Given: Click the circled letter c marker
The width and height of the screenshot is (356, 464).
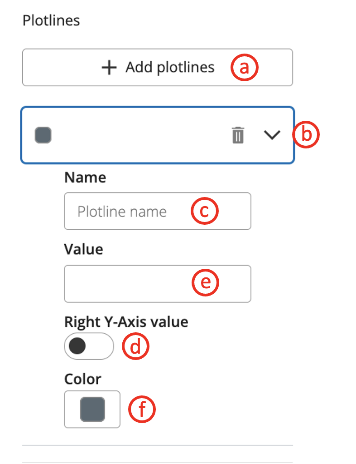Looking at the screenshot, I should point(205,211).
